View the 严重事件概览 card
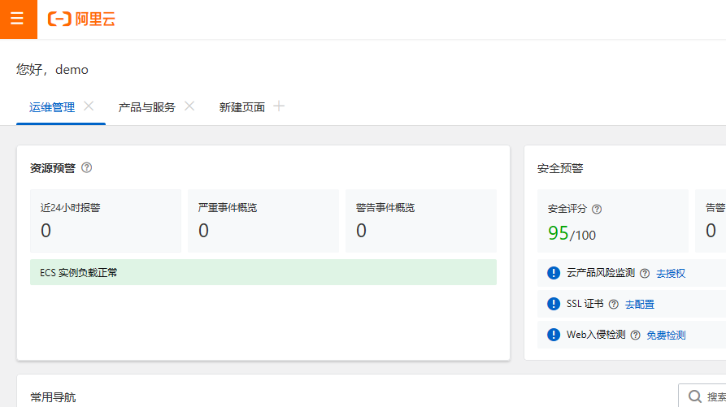The width and height of the screenshot is (726, 407). (x=263, y=221)
